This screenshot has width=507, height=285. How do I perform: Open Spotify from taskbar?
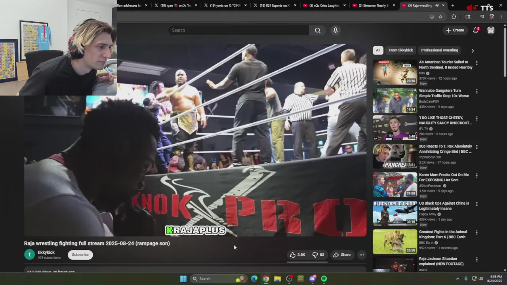324,279
